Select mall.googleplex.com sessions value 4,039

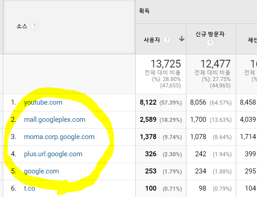point(248,120)
